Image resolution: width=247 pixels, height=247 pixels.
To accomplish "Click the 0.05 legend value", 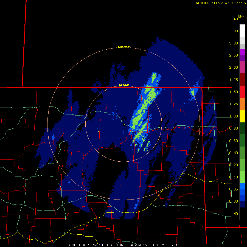I will pos(234,189).
